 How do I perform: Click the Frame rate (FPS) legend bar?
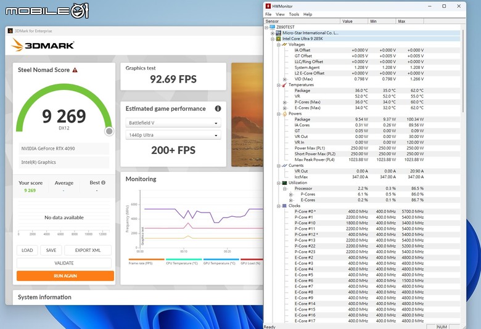tap(146, 259)
